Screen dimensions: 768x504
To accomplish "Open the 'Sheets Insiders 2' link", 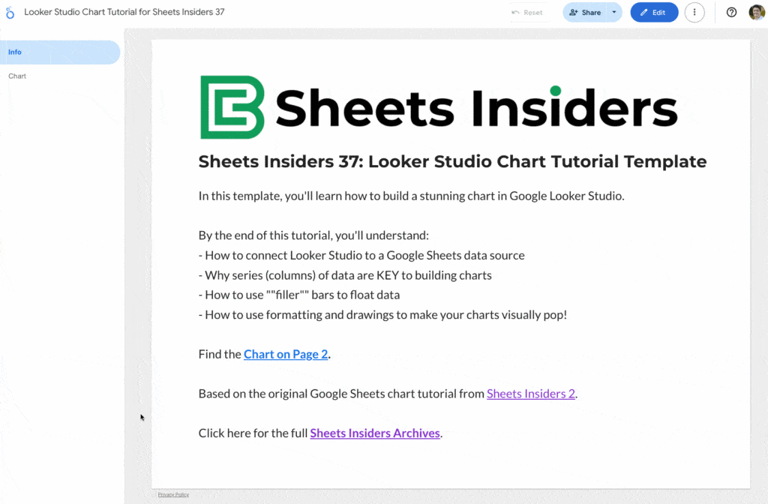I will click(x=531, y=394).
